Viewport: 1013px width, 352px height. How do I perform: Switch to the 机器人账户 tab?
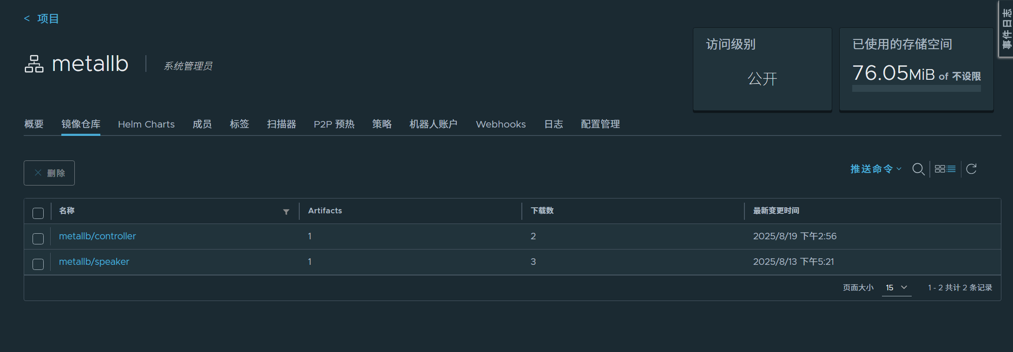pyautogui.click(x=434, y=124)
